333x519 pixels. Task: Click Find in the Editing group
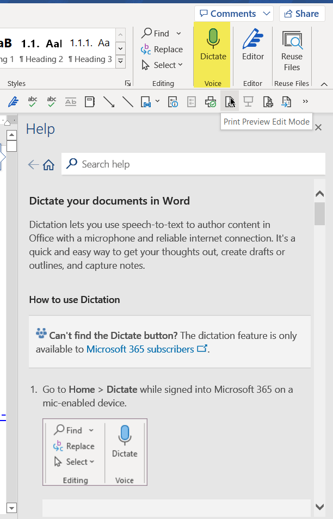pyautogui.click(x=156, y=33)
